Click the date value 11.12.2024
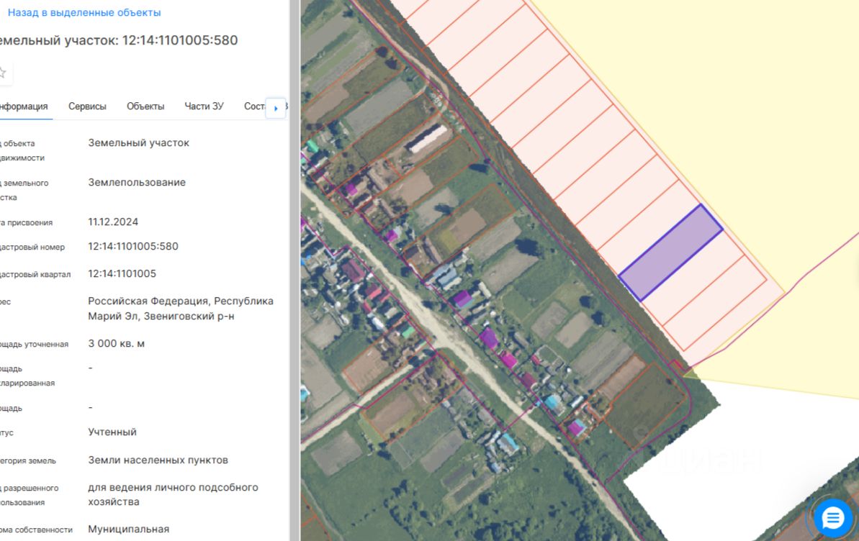The image size is (859, 541). pyautogui.click(x=113, y=222)
